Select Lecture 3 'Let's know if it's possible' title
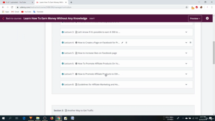Viewport: 215px width, 121px height. [99, 32]
